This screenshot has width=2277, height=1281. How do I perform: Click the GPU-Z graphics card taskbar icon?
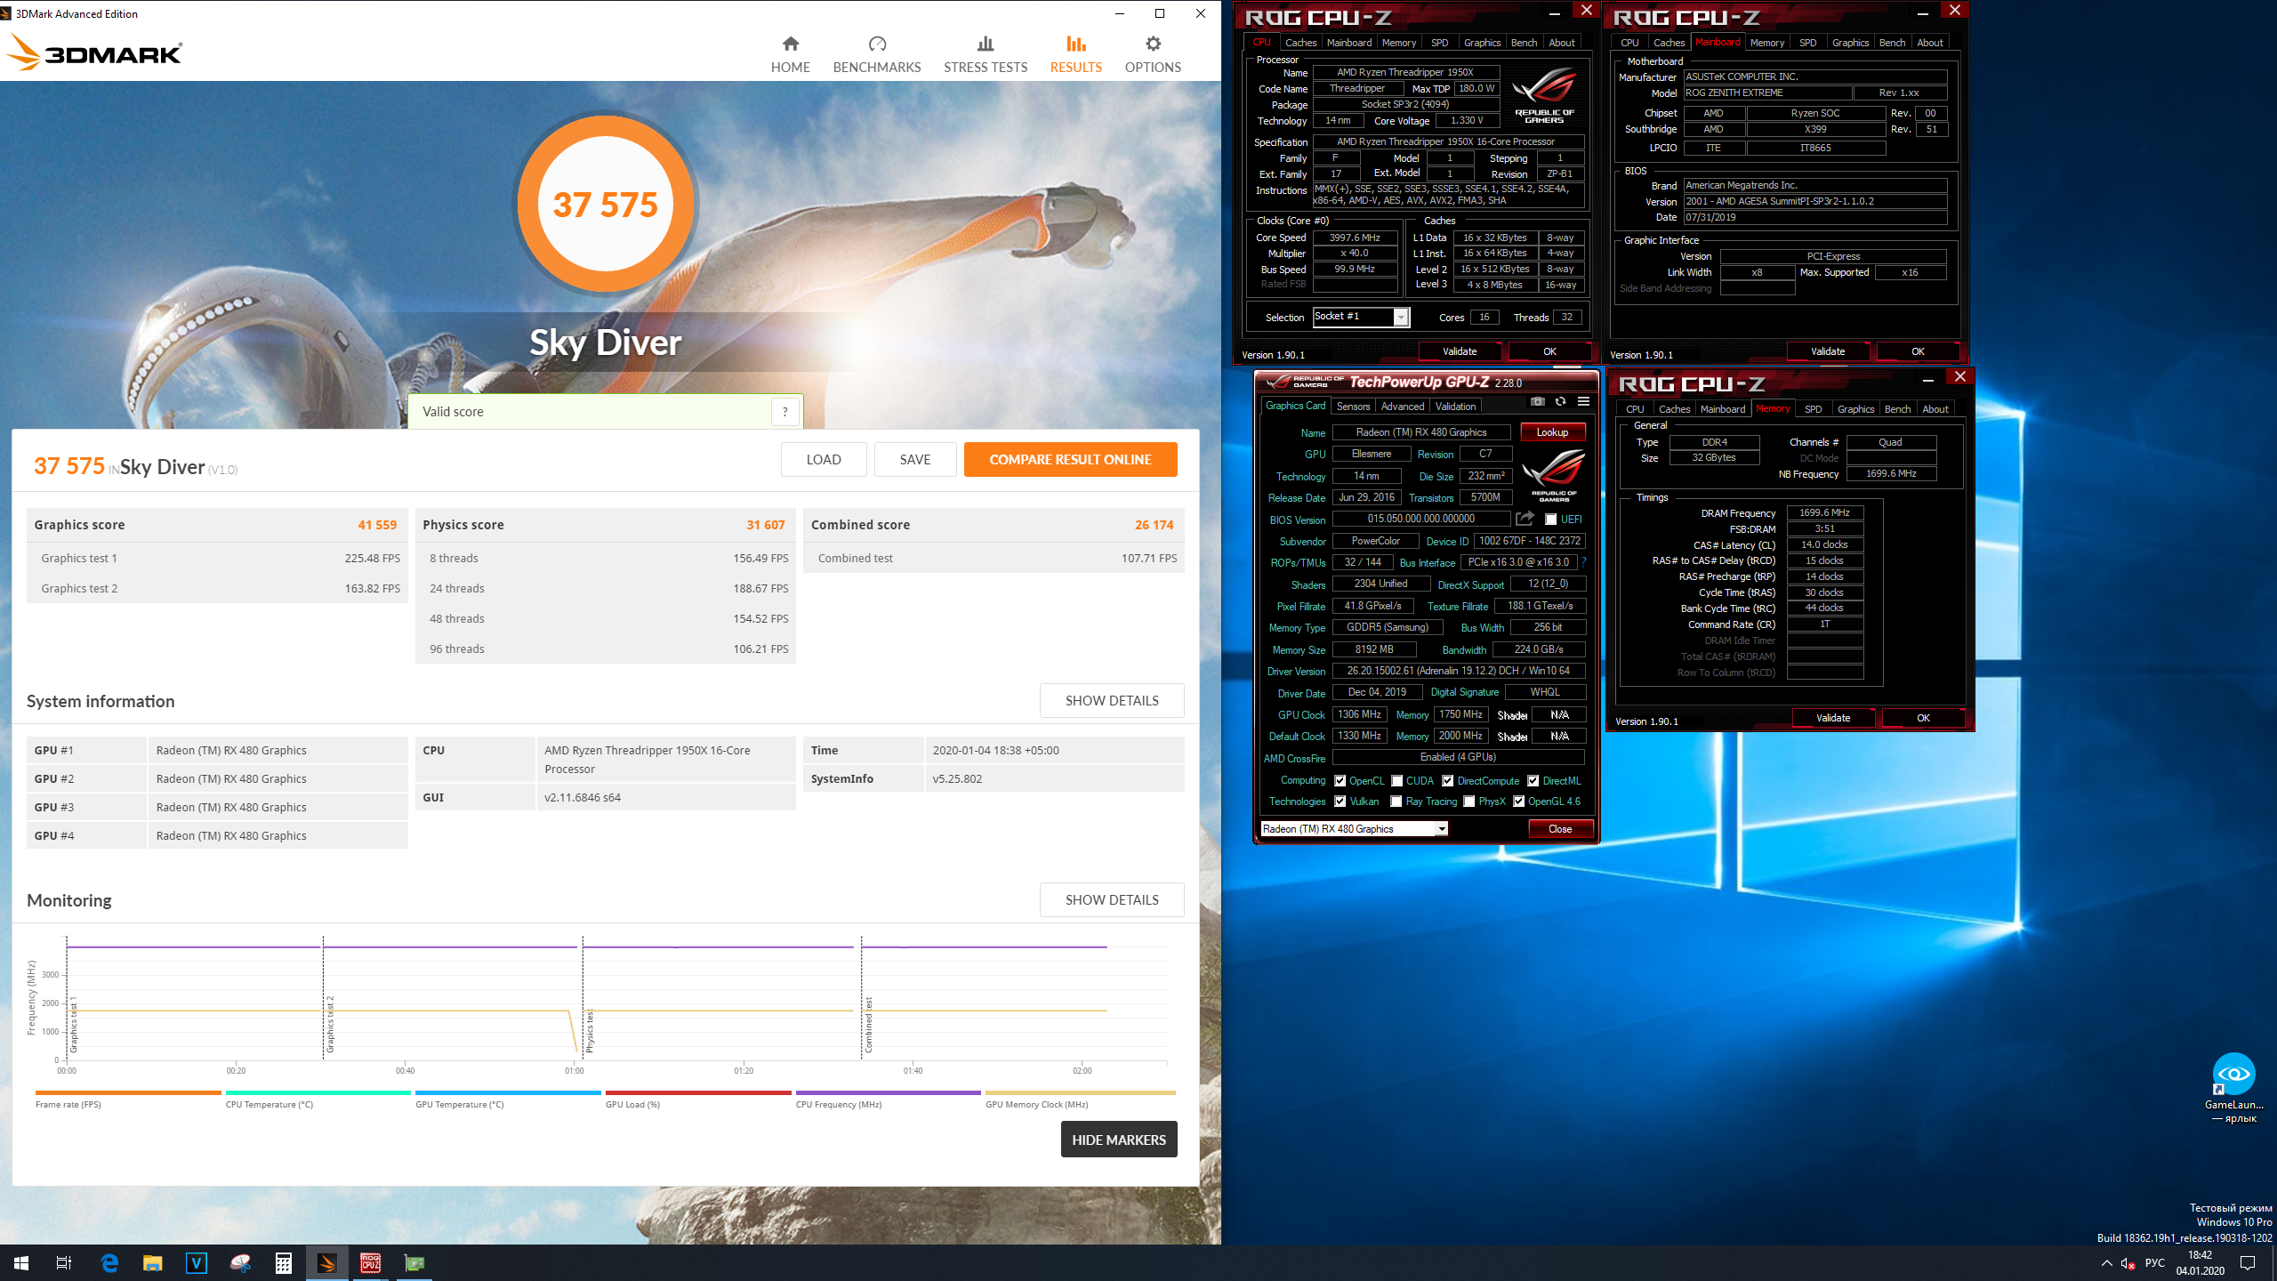pos(414,1263)
